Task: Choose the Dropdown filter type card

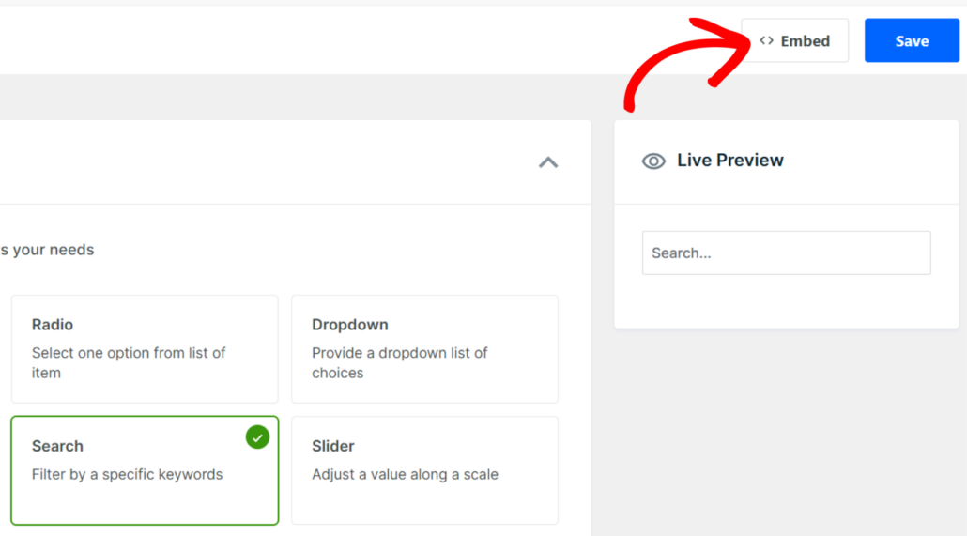Action: point(424,349)
